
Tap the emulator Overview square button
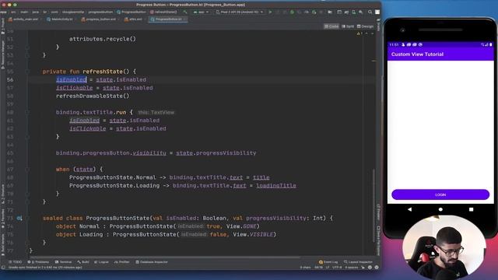[x=471, y=209]
